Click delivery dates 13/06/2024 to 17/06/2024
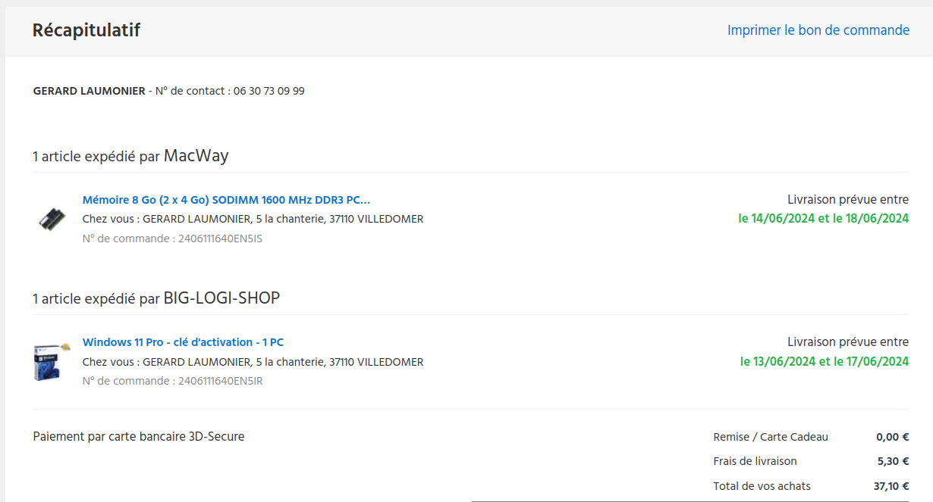 (x=824, y=361)
